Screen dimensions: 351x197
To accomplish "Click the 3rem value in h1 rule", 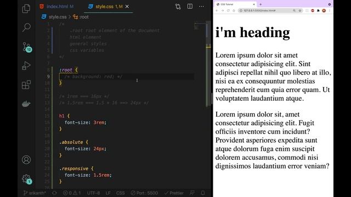I will point(99,123).
